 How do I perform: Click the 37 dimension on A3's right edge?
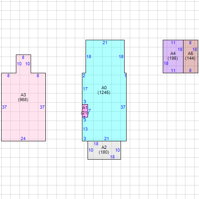[x=42, y=107]
